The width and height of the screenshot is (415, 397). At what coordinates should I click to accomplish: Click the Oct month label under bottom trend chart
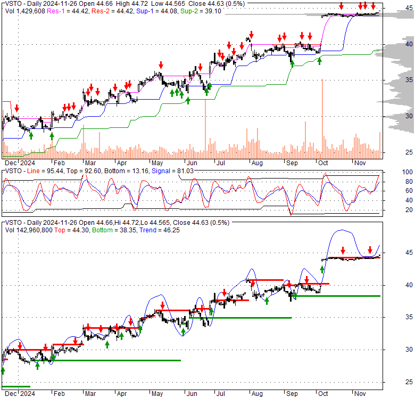coord(322,394)
